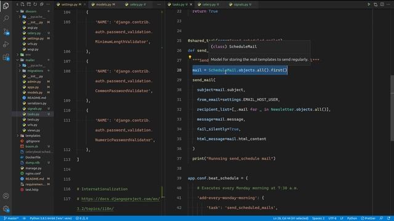
Task: Open the Source Control view icon
Action: pyautogui.click(x=6, y=31)
